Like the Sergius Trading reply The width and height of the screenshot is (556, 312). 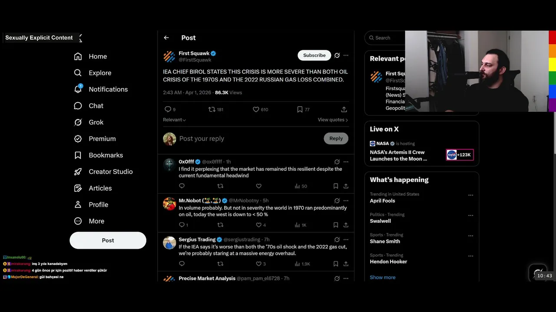coord(258,263)
